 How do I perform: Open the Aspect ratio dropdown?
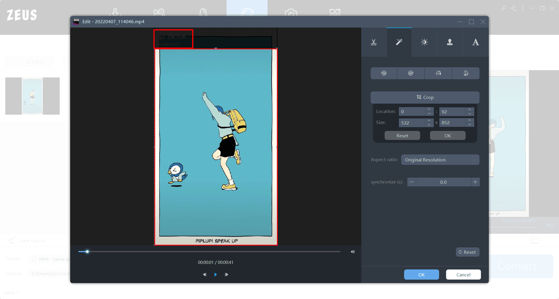pos(440,160)
